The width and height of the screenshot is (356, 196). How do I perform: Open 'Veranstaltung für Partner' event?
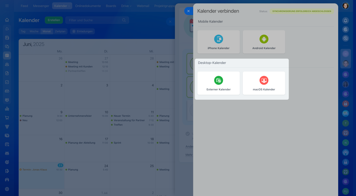point(132,120)
